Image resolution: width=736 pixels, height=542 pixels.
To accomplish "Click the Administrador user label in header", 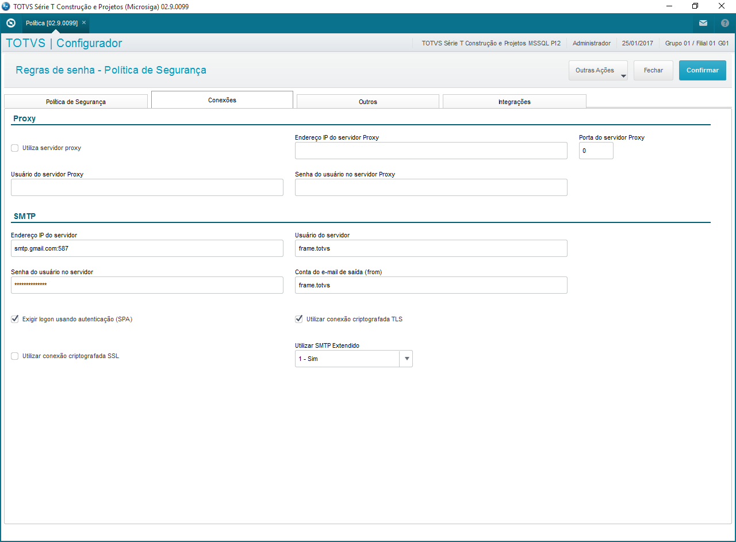I will 592,43.
